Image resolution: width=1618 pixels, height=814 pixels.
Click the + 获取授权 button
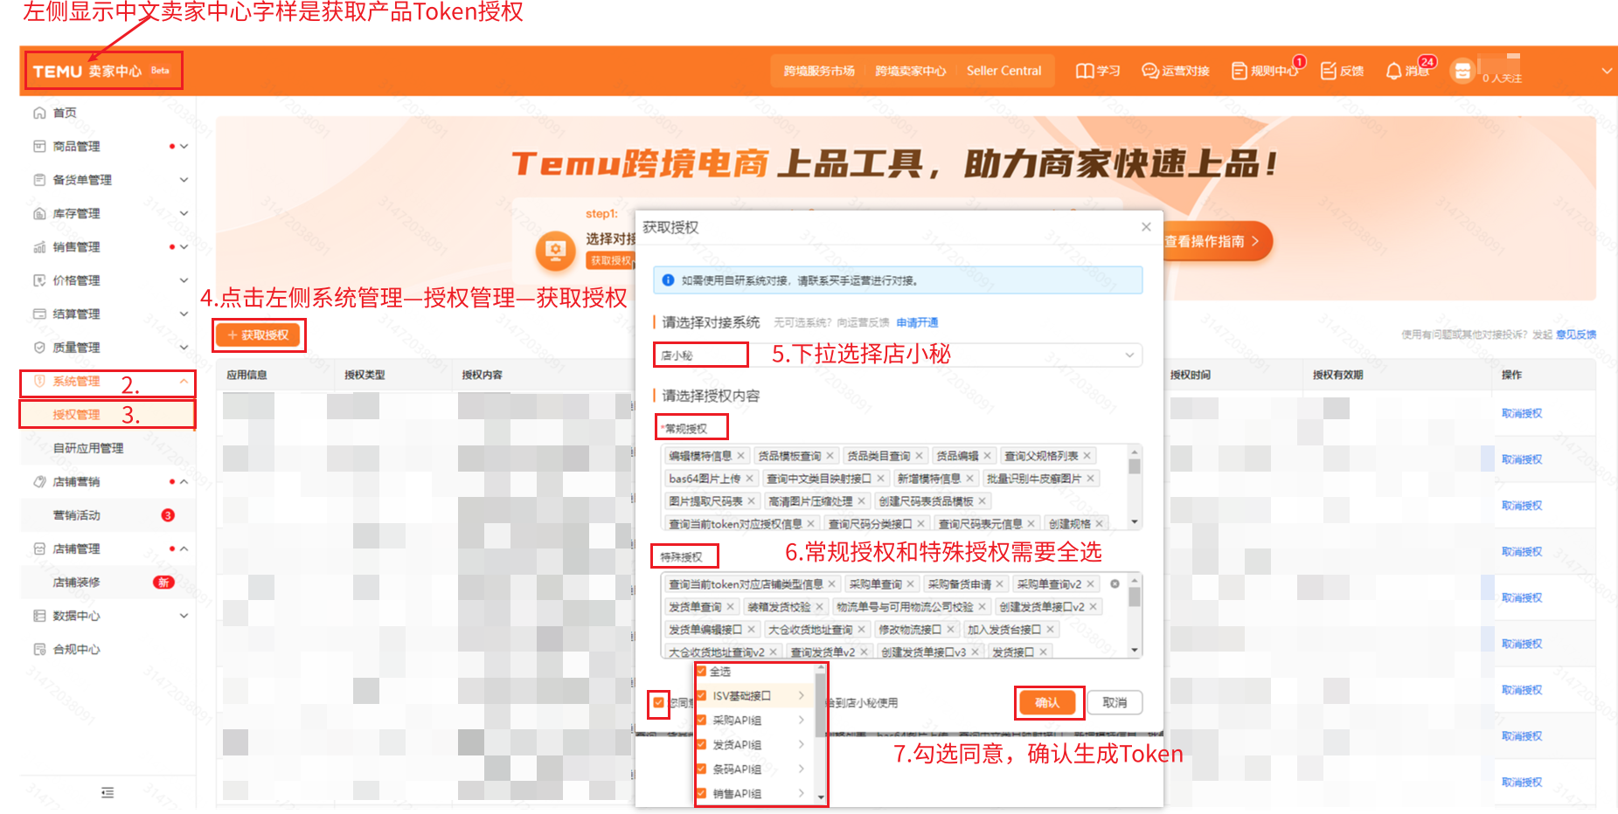258,335
